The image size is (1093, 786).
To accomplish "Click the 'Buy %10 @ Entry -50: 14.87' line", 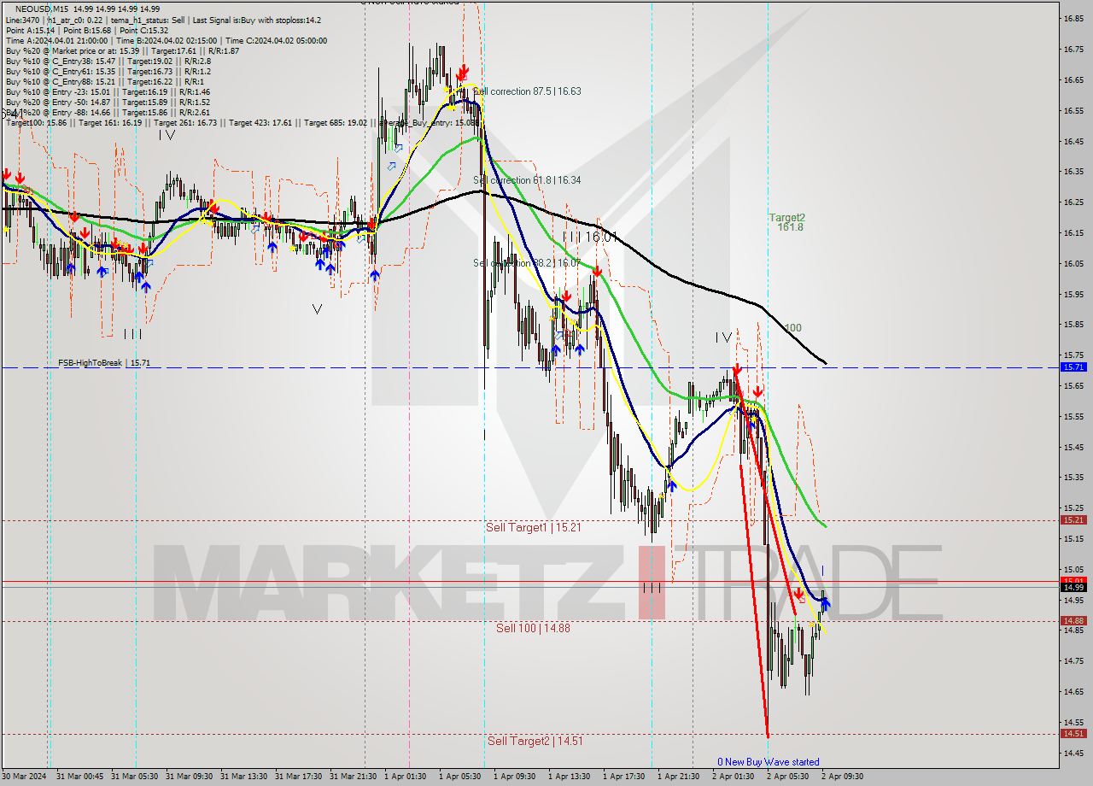I will [x=108, y=102].
